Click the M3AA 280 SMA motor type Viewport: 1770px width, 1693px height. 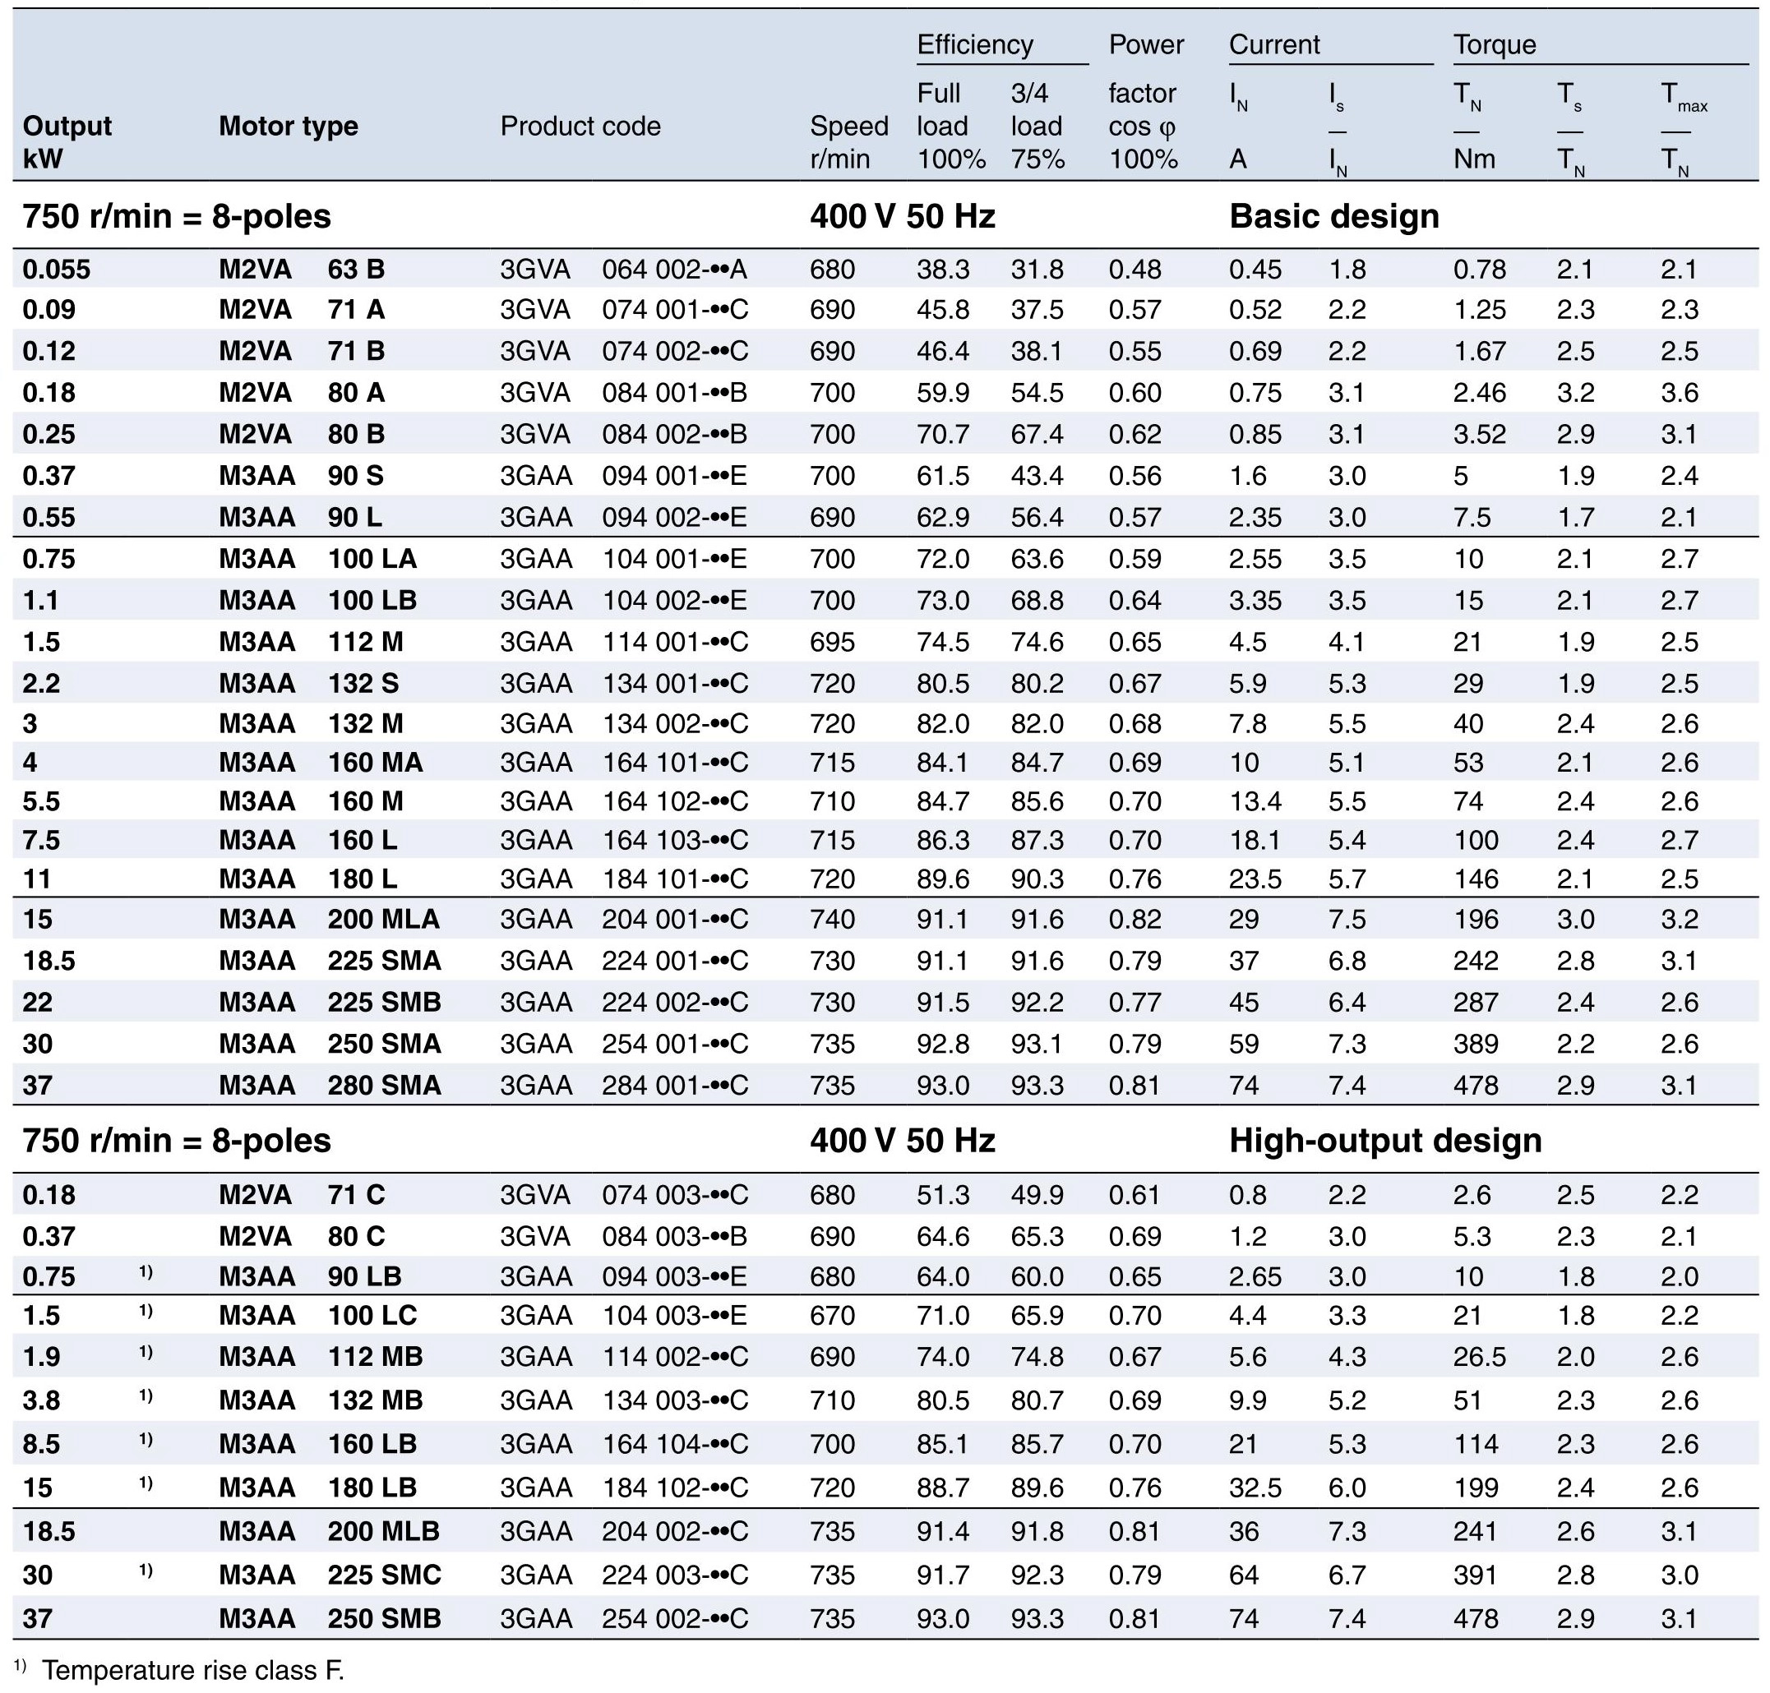330,1085
